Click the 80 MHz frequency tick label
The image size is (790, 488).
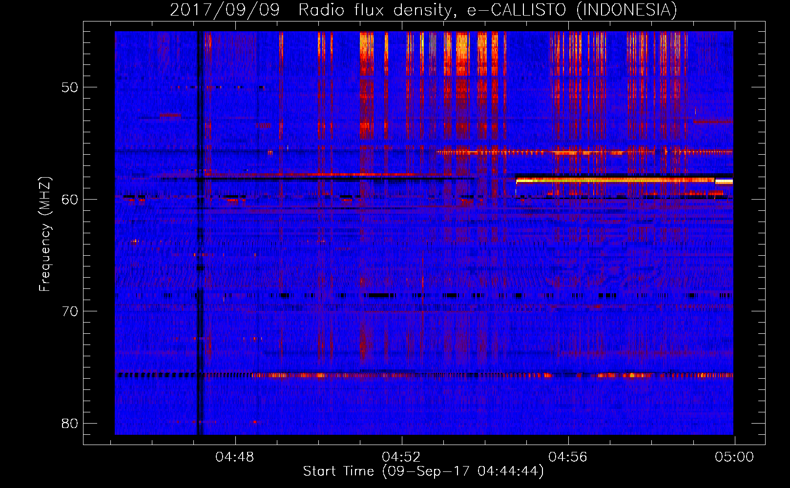pyautogui.click(x=69, y=423)
